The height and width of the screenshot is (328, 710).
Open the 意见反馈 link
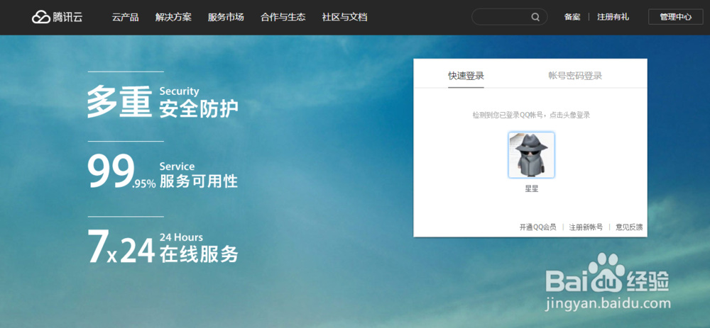[x=629, y=227]
